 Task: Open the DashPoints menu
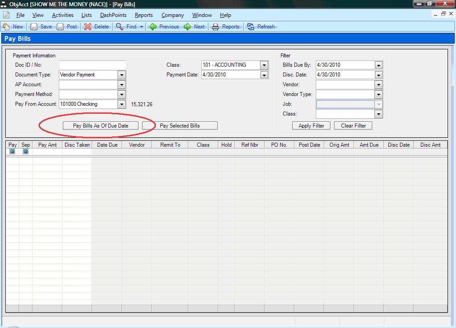pos(113,15)
